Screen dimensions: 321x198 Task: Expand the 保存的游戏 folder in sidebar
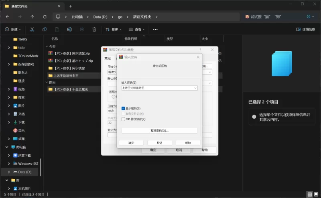(x=9, y=64)
